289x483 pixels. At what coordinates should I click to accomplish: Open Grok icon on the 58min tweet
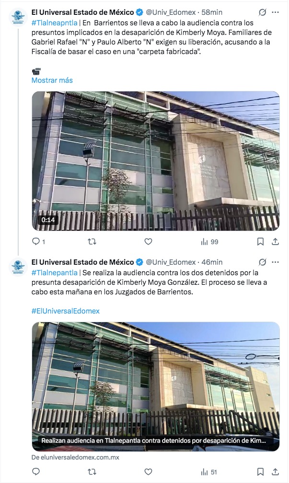click(x=263, y=12)
